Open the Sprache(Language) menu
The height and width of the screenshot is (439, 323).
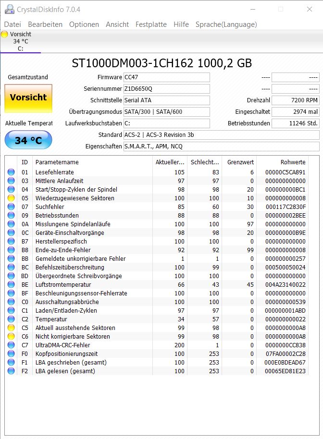pos(226,24)
